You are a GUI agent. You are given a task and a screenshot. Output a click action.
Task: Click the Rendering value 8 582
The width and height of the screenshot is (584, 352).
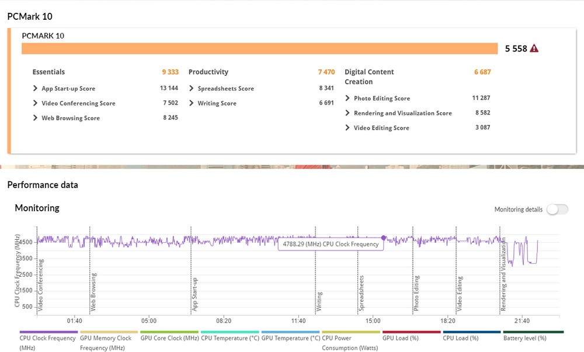(x=482, y=113)
